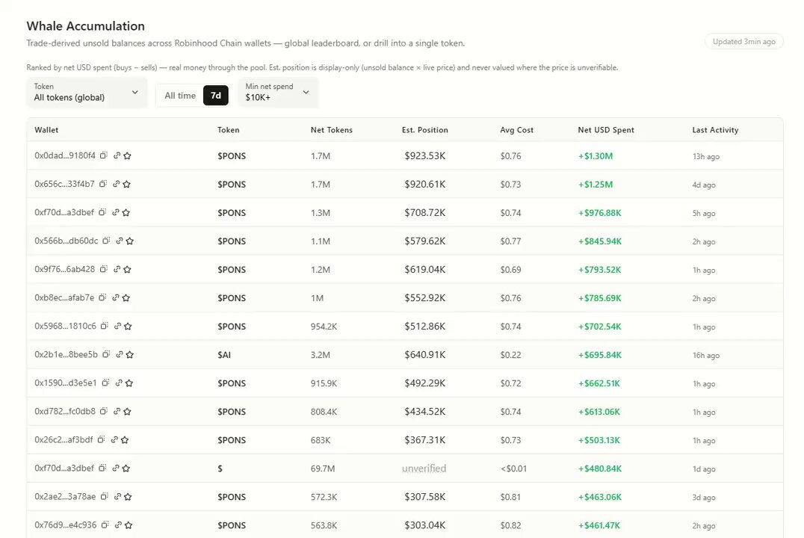Copy wallet address 0x0dad...9180f4
This screenshot has height=538, width=804.
click(x=104, y=155)
